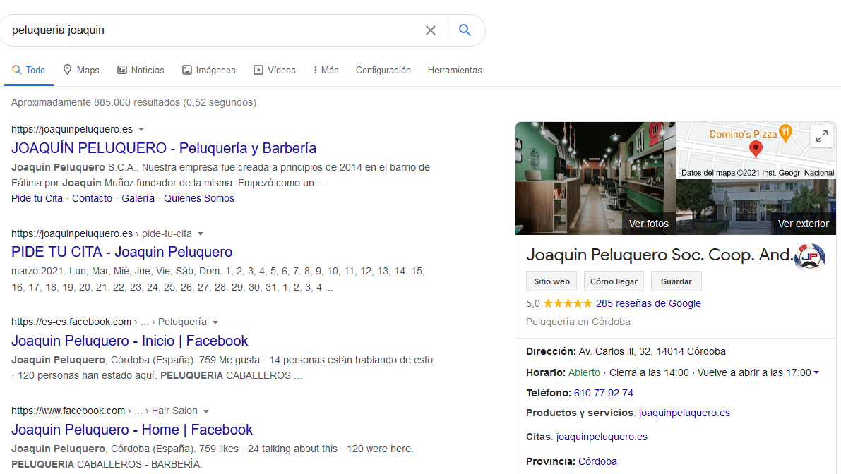This screenshot has width=841, height=474.
Task: Expand the map using the fullscreen arrows icon
Action: click(x=821, y=136)
